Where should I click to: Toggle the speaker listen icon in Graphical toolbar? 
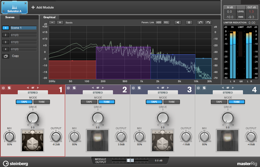(x=178, y=23)
